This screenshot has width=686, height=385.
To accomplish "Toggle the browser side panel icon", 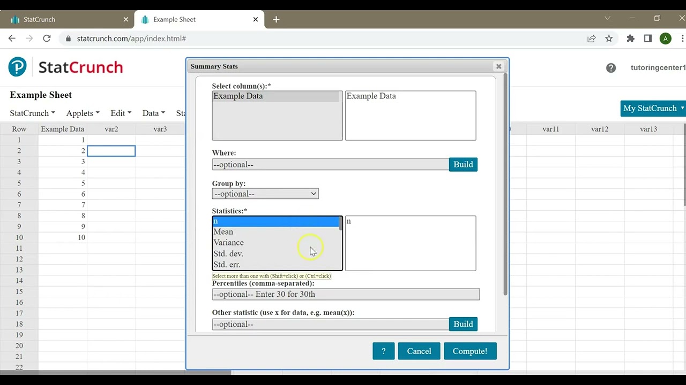I will coord(648,38).
